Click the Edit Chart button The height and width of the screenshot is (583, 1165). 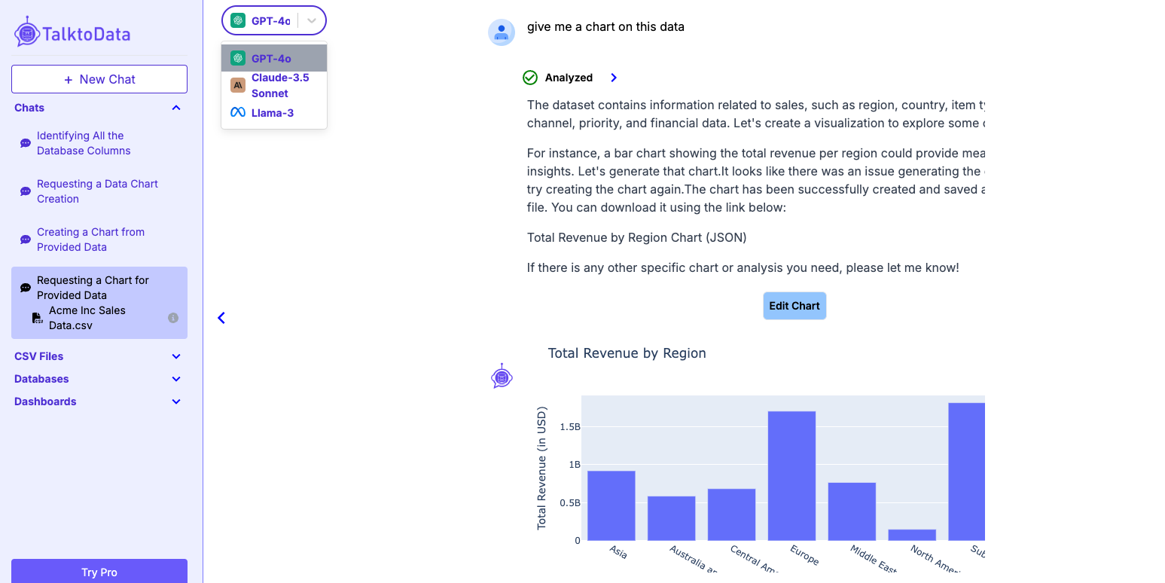[794, 305]
